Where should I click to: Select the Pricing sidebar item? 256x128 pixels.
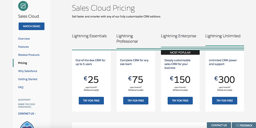tap(23, 63)
